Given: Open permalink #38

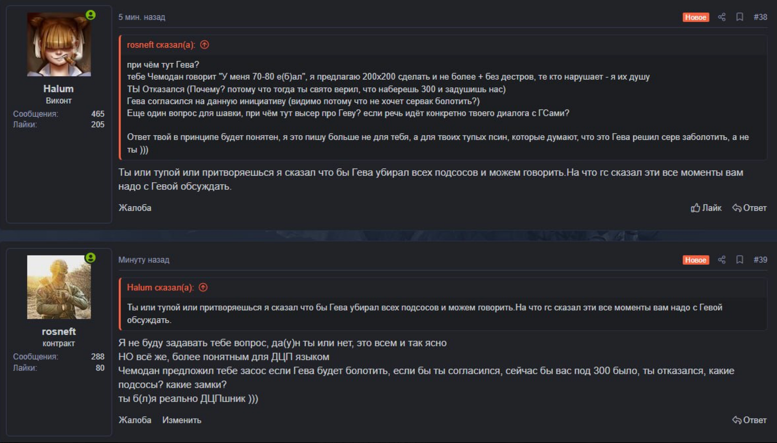Looking at the screenshot, I should (x=760, y=17).
